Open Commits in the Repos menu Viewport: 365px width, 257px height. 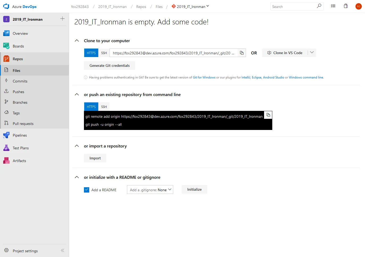(20, 81)
